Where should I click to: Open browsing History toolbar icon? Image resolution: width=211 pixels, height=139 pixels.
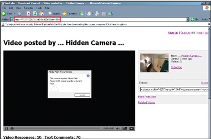pyautogui.click(x=81, y=14)
